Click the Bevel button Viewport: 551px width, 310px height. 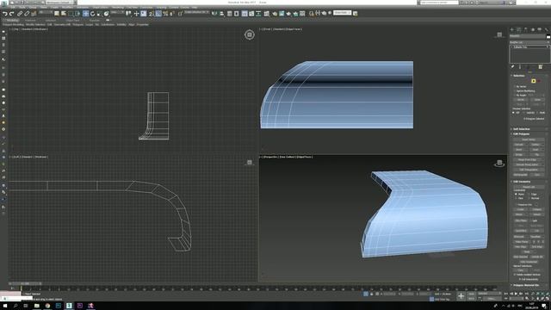coord(520,149)
